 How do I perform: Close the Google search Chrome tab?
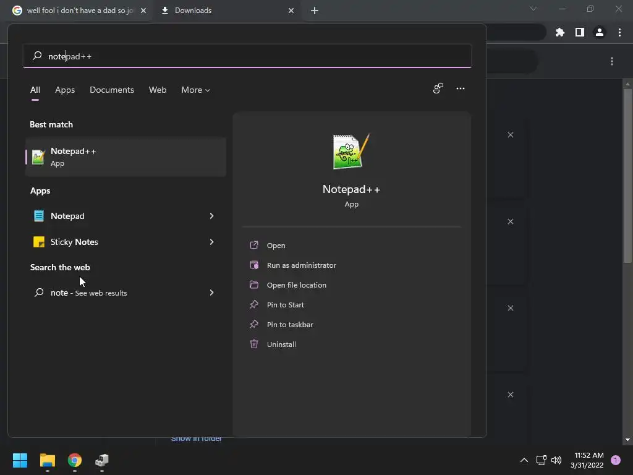pyautogui.click(x=143, y=11)
